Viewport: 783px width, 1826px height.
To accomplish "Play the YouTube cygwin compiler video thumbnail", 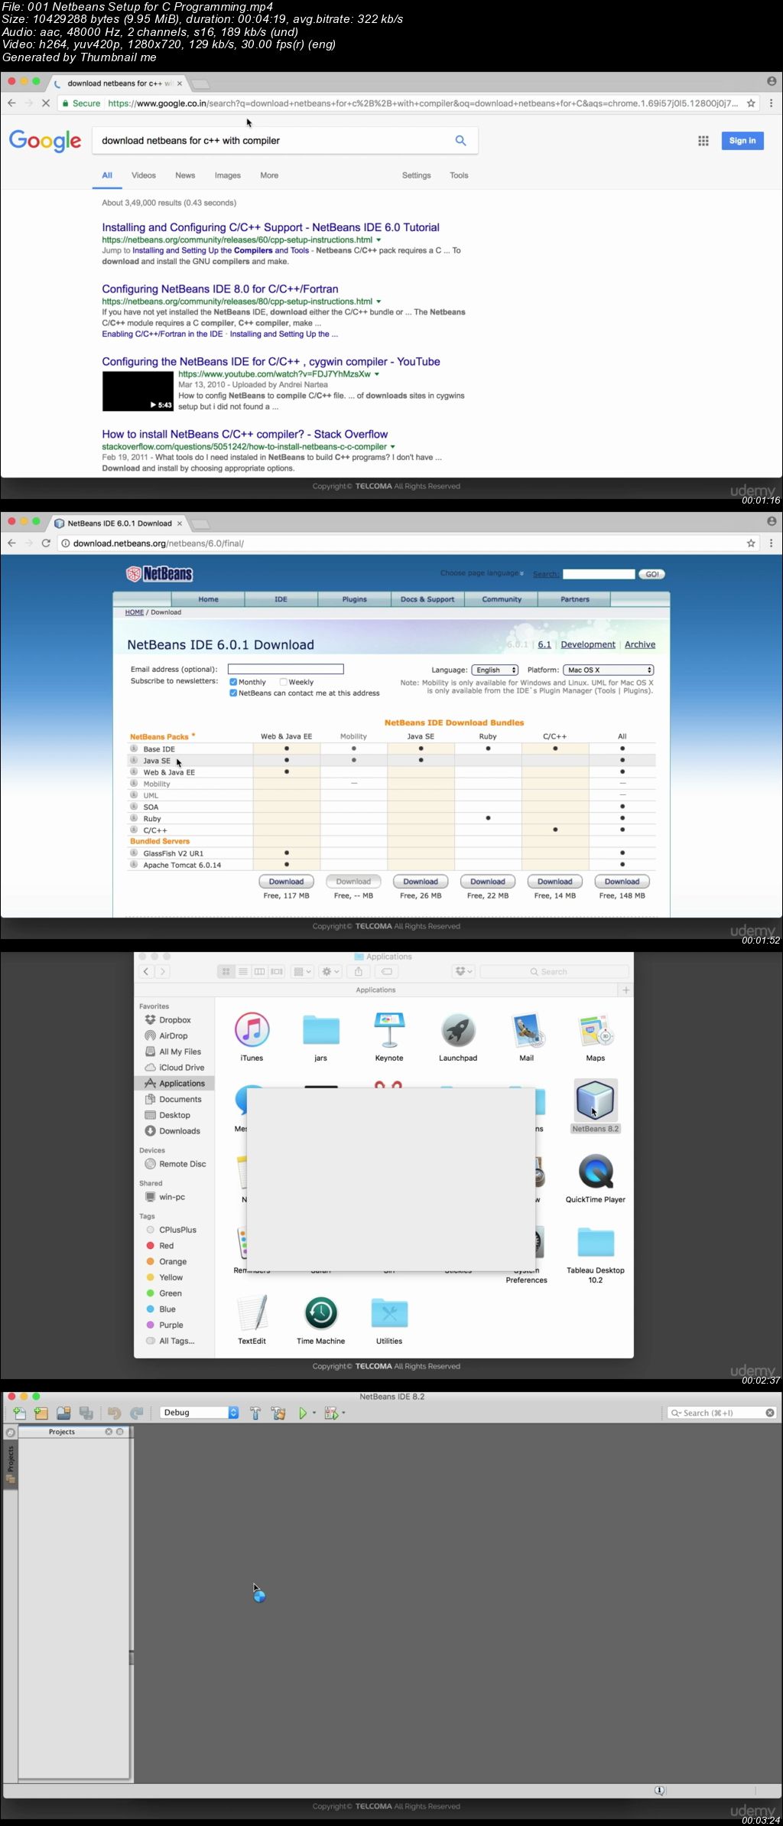I will [x=138, y=390].
